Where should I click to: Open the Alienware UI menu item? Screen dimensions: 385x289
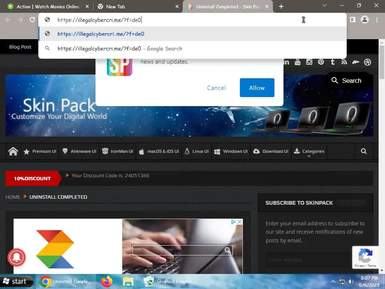79,151
